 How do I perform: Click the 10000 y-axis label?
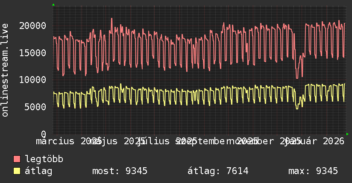[33, 80]
